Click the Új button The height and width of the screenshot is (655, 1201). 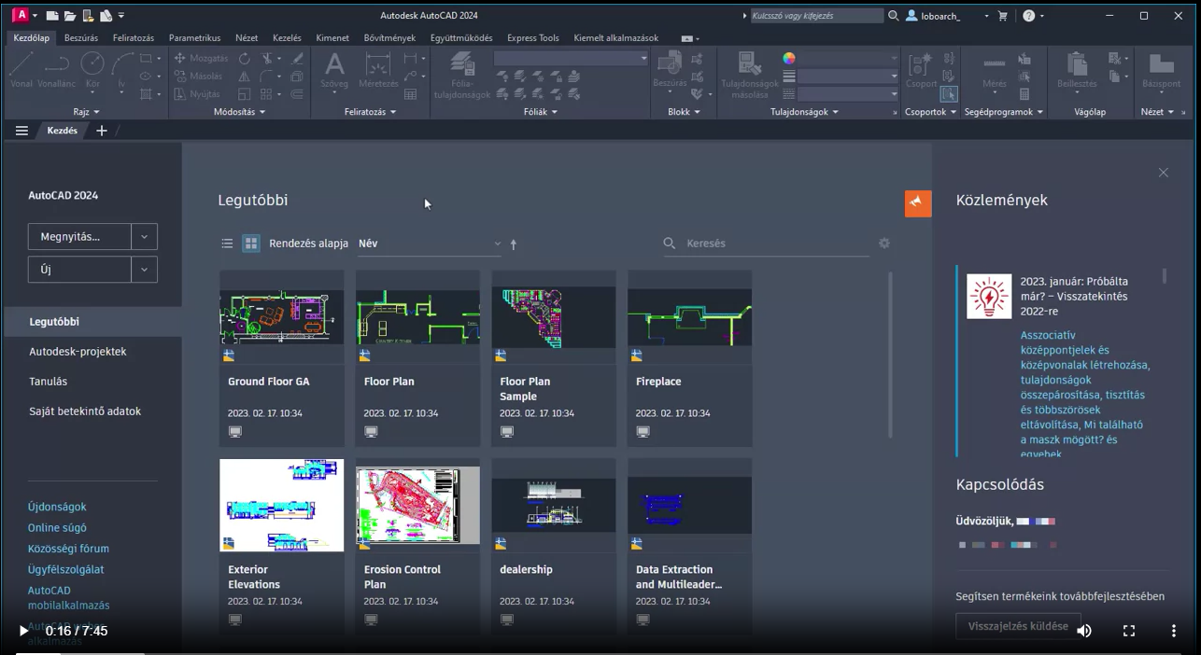tap(79, 270)
